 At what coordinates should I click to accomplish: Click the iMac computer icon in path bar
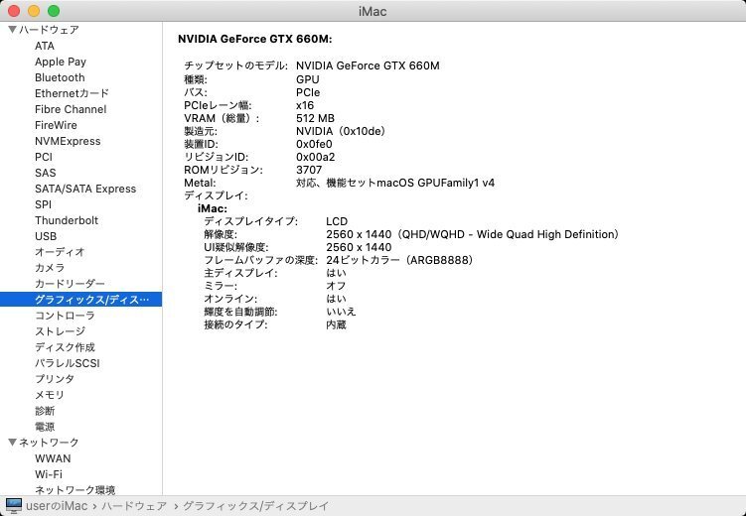tap(13, 505)
